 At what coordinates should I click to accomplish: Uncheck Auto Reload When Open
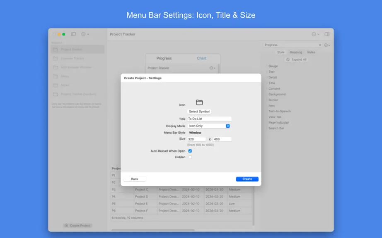pos(190,151)
